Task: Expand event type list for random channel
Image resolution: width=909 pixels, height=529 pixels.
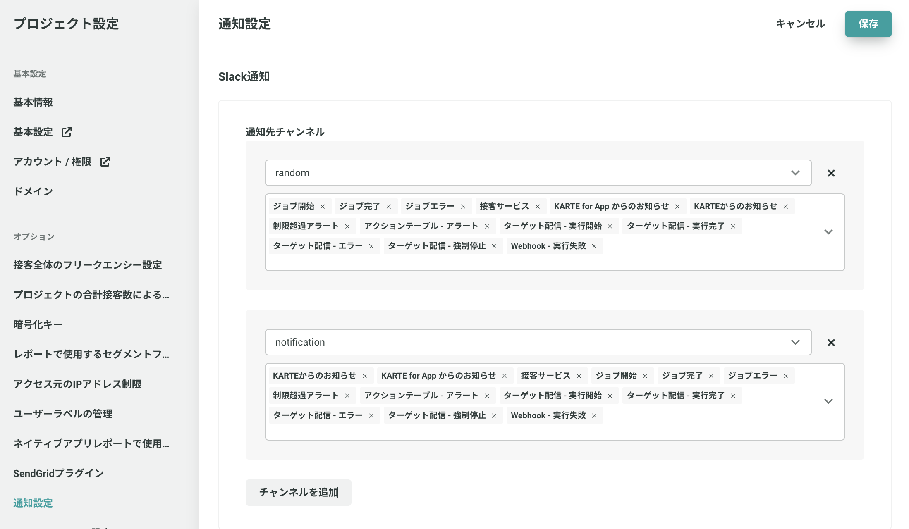Action: pyautogui.click(x=828, y=232)
